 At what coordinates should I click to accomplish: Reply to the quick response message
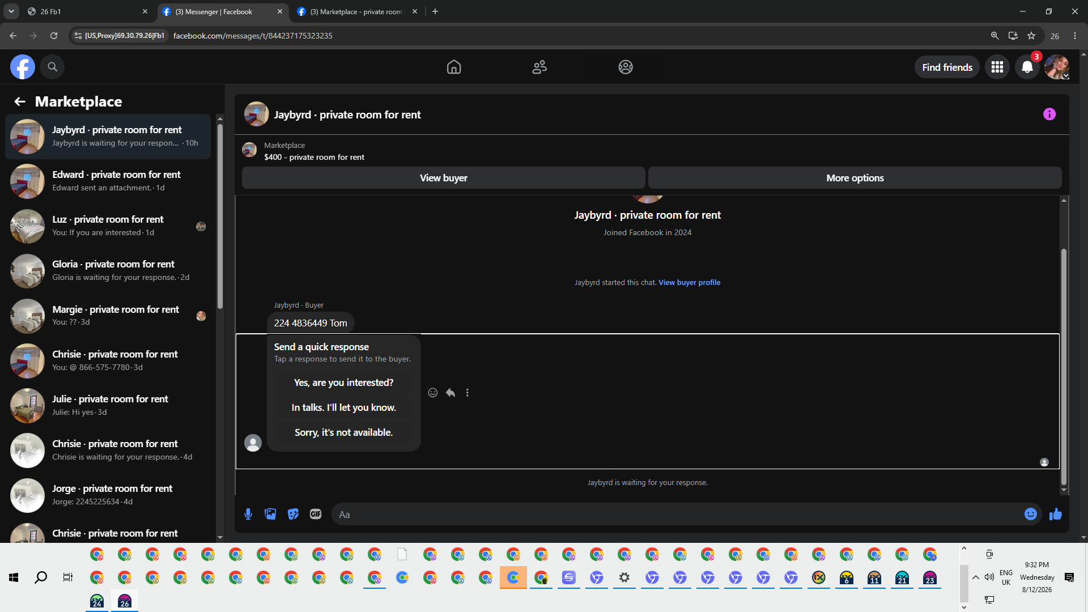450,393
